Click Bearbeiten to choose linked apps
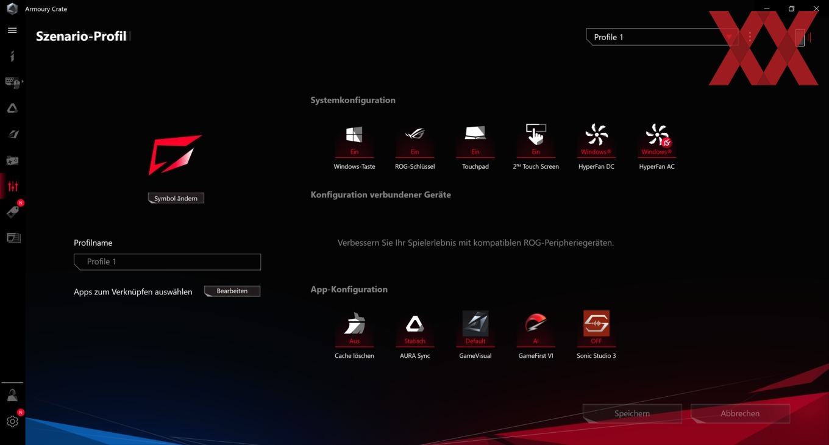829x445 pixels. click(x=232, y=291)
